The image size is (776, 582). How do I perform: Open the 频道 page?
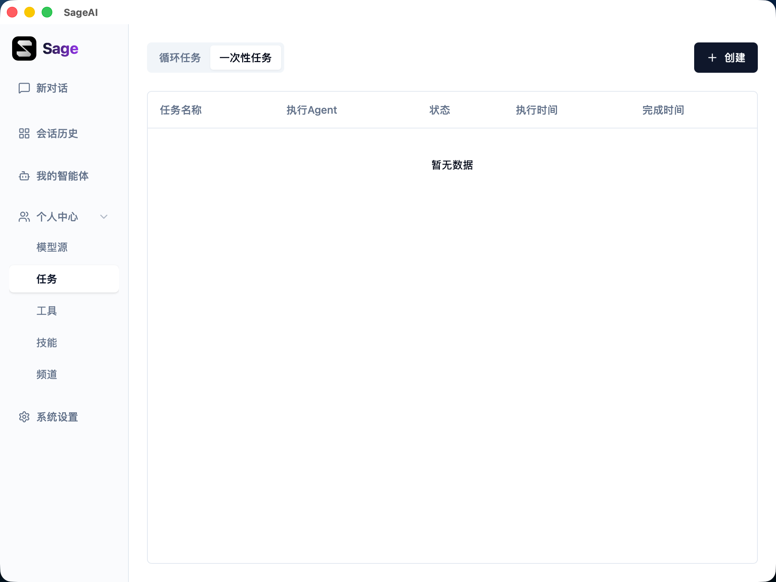point(47,375)
